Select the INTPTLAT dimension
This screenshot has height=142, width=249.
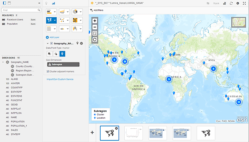(16, 109)
